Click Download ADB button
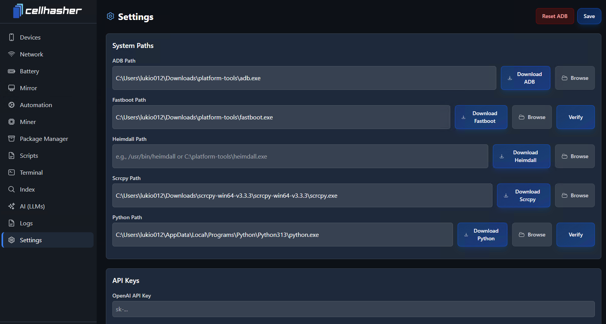 (x=525, y=78)
